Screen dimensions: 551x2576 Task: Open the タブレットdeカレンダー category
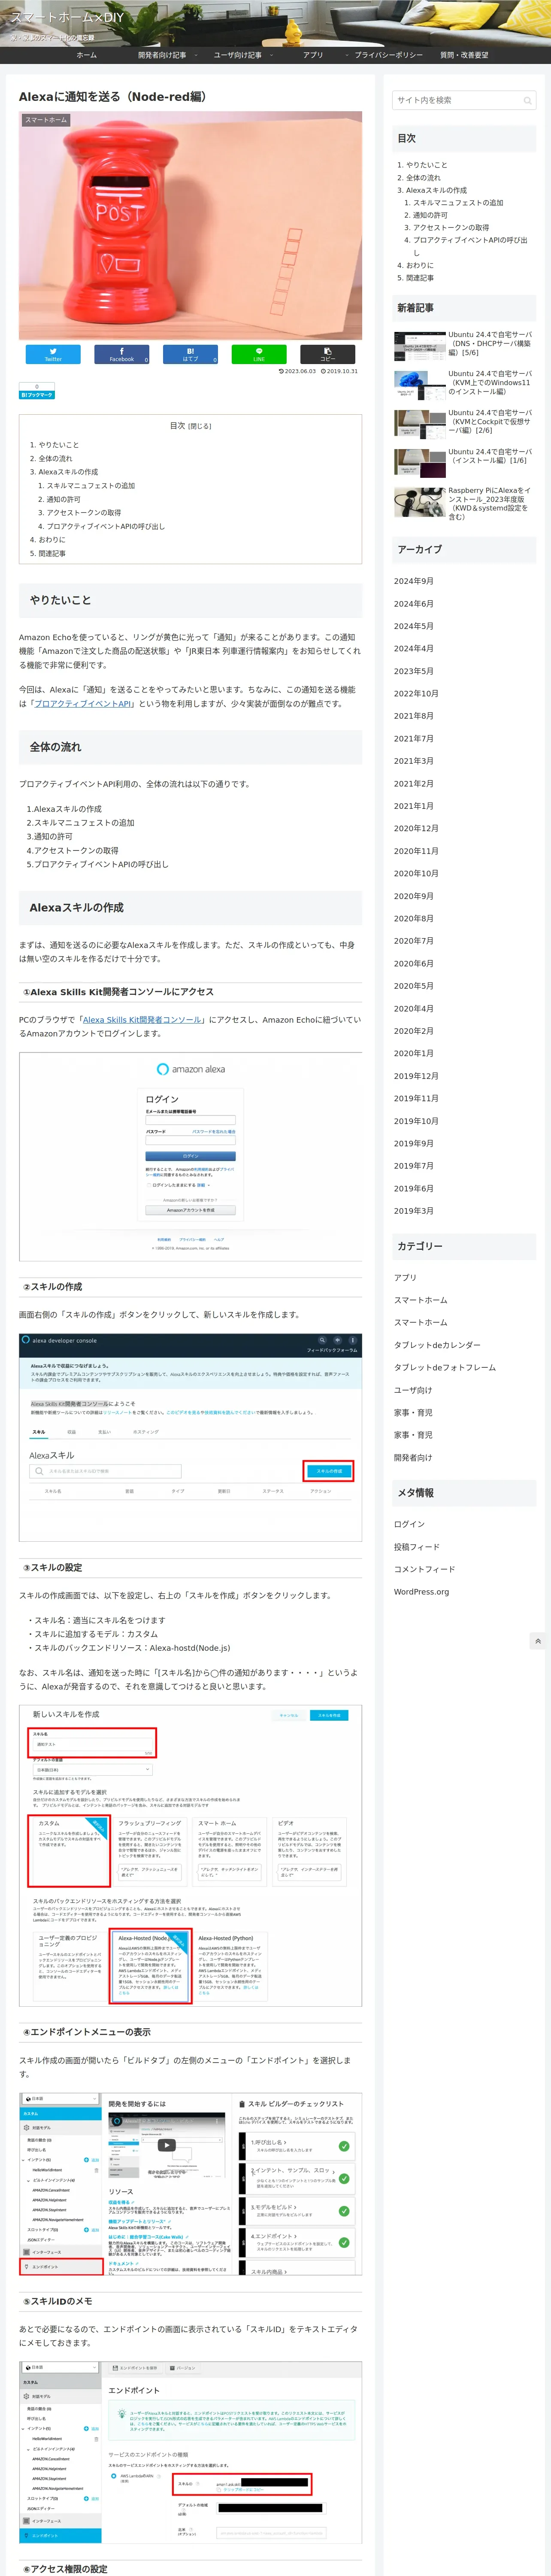[437, 1345]
